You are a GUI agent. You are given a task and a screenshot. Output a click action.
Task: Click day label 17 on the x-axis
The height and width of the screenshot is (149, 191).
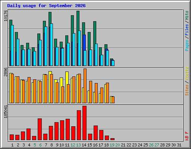coord(101,145)
